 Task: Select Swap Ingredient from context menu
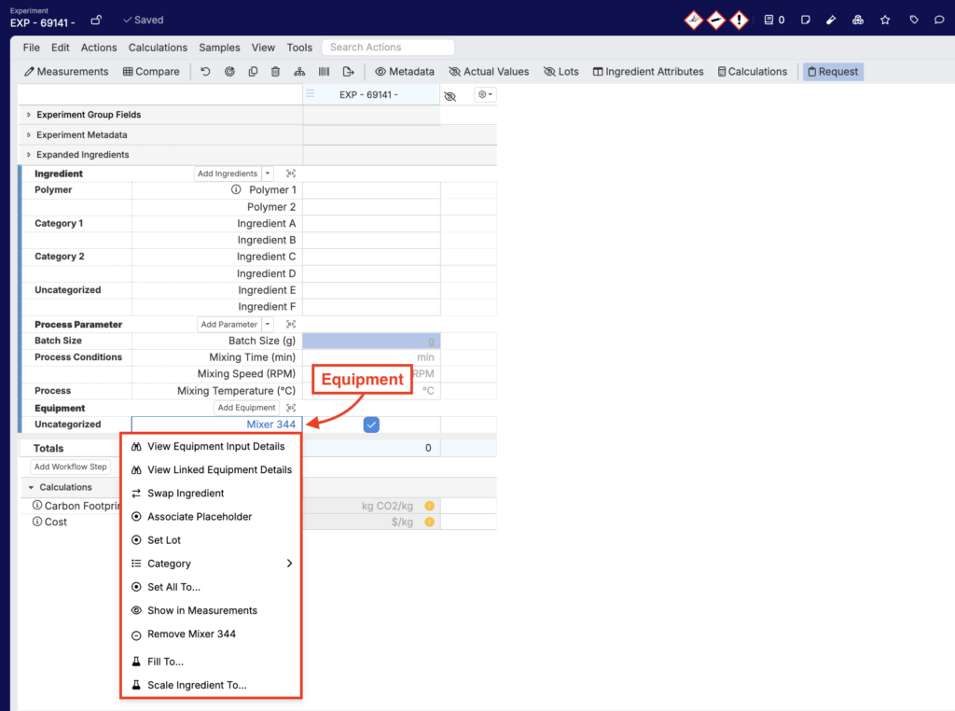pos(186,494)
